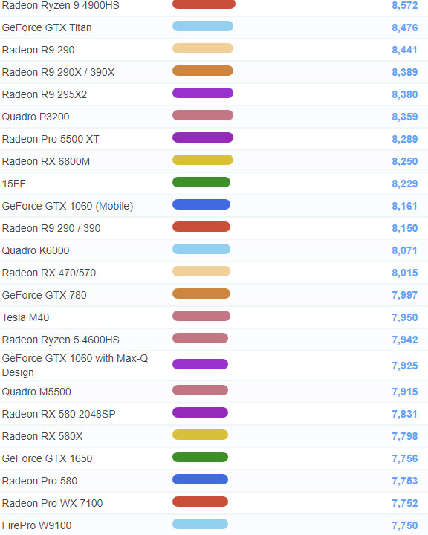Select Radeon Pro WX 7100 name
Screen dimensions: 428x535
(x=52, y=503)
